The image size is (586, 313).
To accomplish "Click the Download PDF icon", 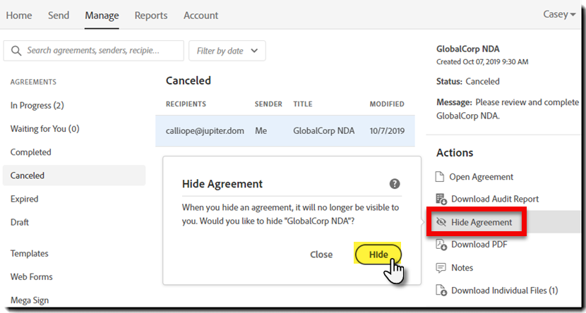I will click(441, 245).
